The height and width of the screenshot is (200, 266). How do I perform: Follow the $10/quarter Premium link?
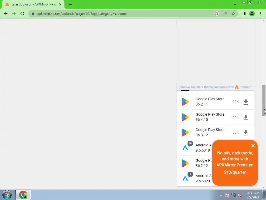(235, 172)
